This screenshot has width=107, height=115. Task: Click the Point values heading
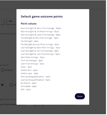[x=29, y=24]
